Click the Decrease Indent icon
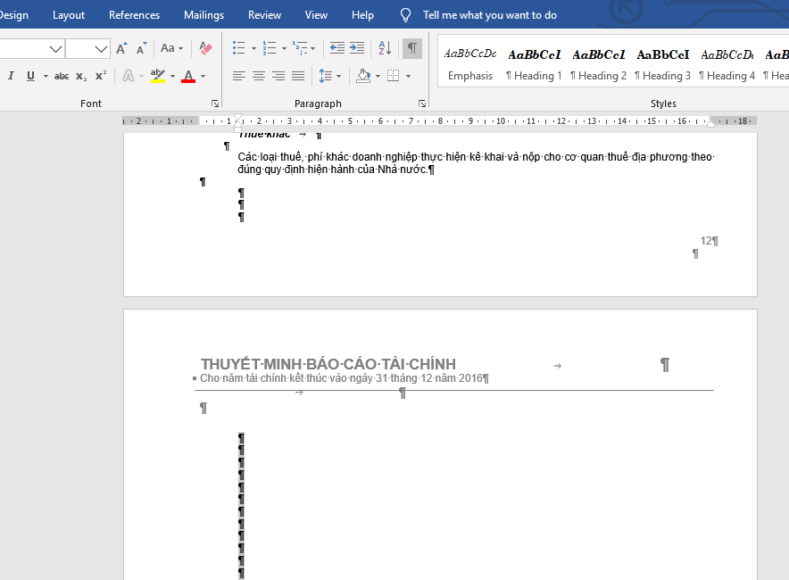 tap(337, 48)
